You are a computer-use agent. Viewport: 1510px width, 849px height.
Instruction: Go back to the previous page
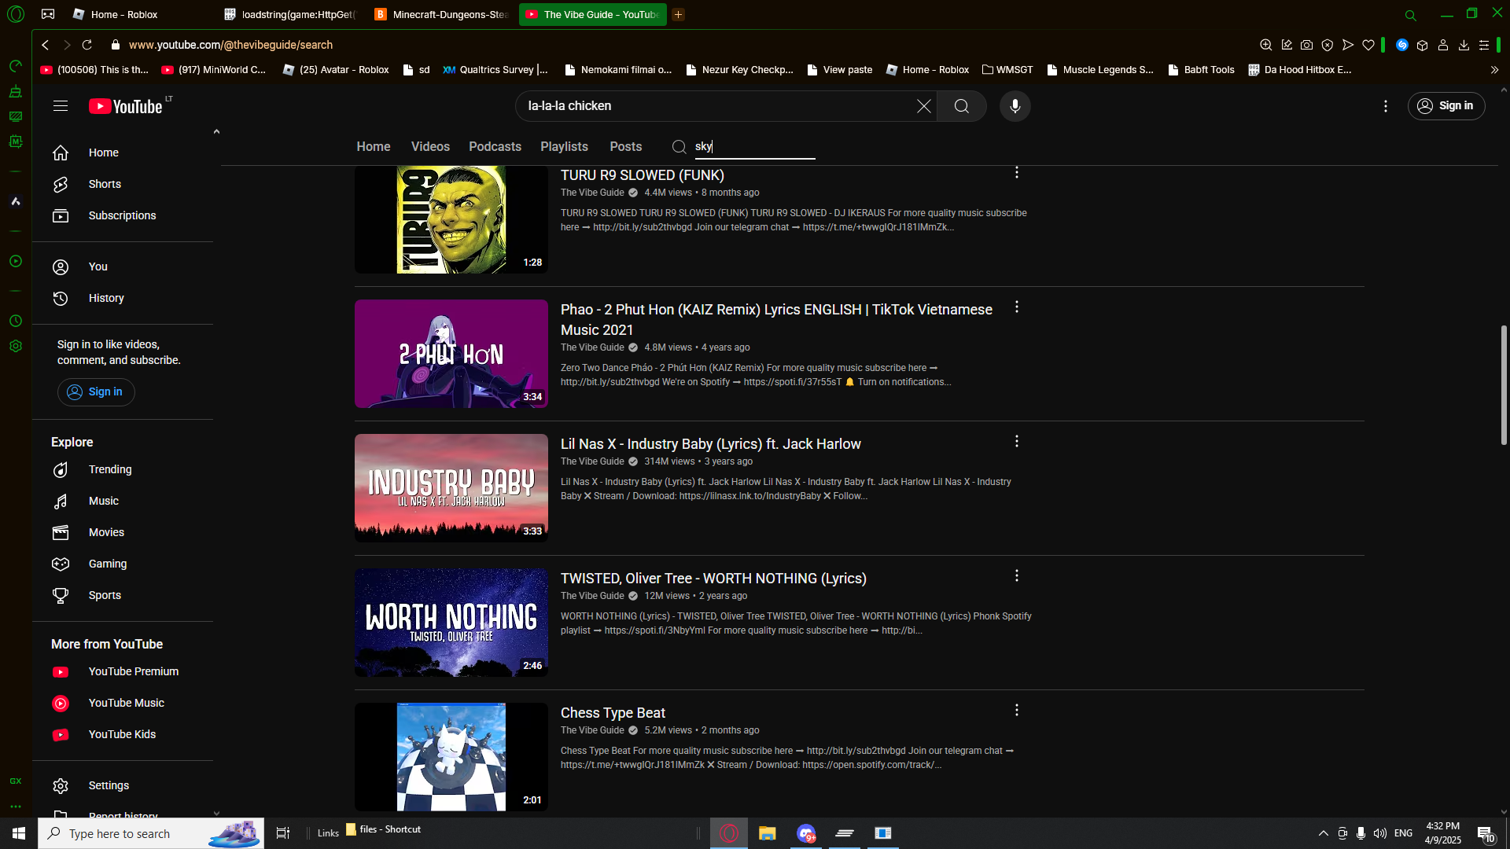click(x=46, y=45)
